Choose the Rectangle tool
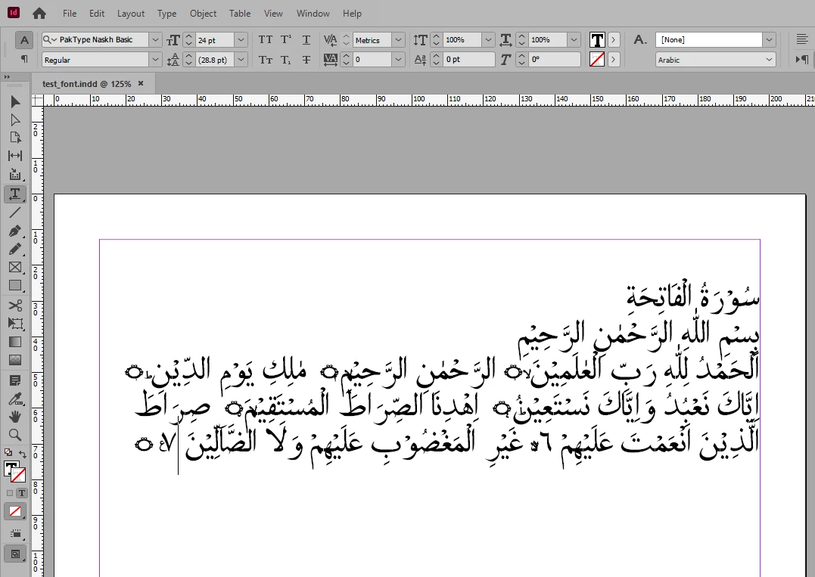Screen dimensions: 815x577 pyautogui.click(x=15, y=286)
